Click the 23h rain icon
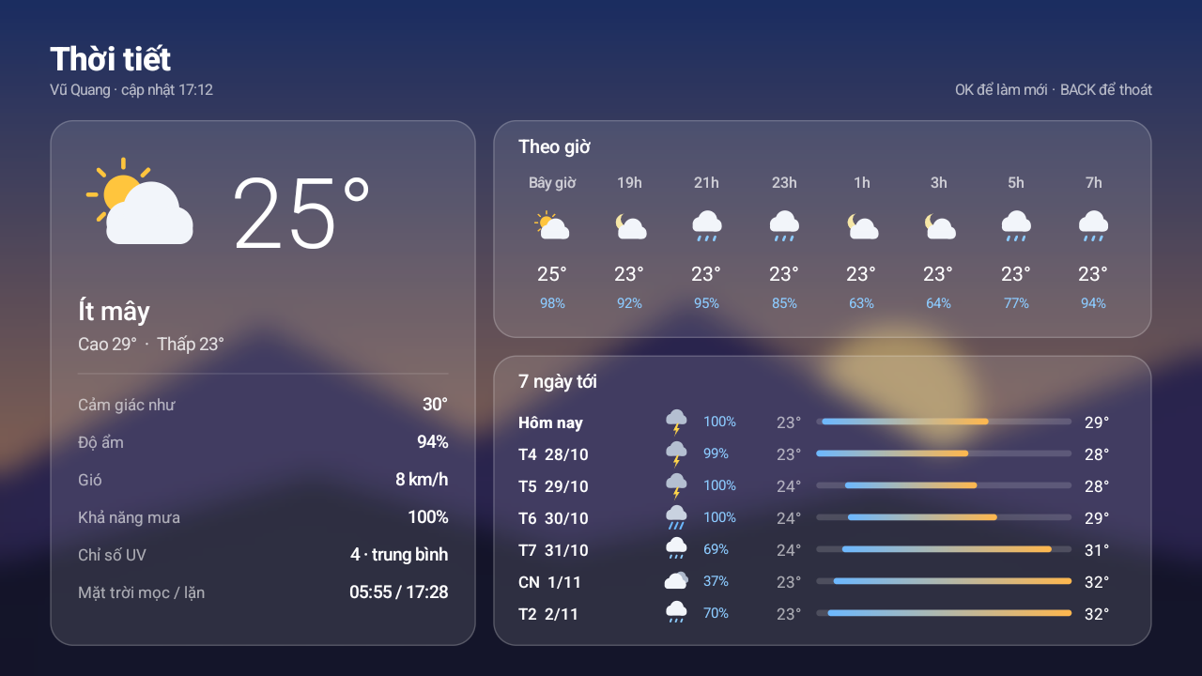Viewport: 1202px width, 676px height. point(784,225)
